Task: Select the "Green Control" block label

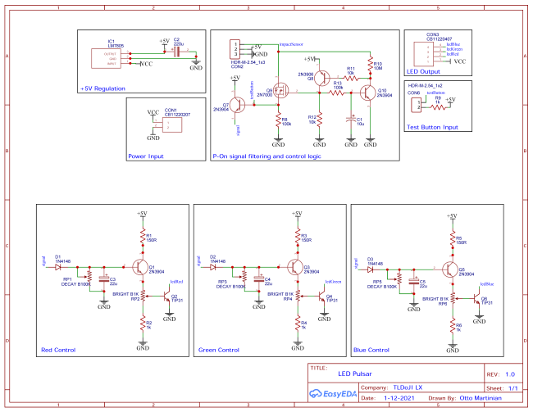Action: (220, 350)
